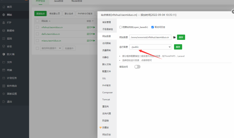This screenshot has height=138, width=234.
Task: Open the nftshuzi.taomiduo.cn site link
Action: coord(52,27)
